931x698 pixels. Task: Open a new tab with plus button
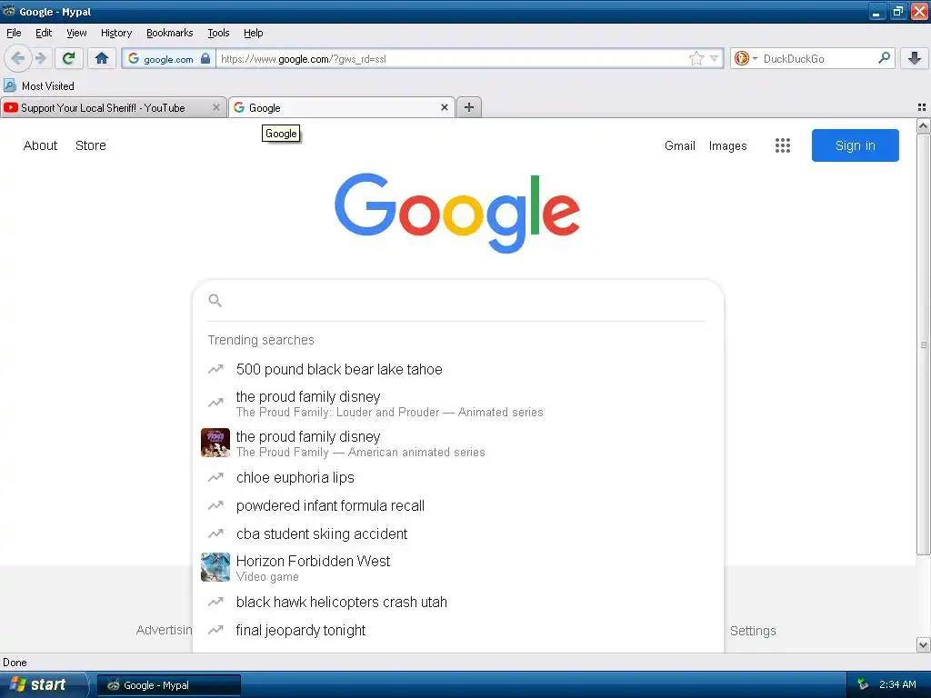(x=469, y=107)
